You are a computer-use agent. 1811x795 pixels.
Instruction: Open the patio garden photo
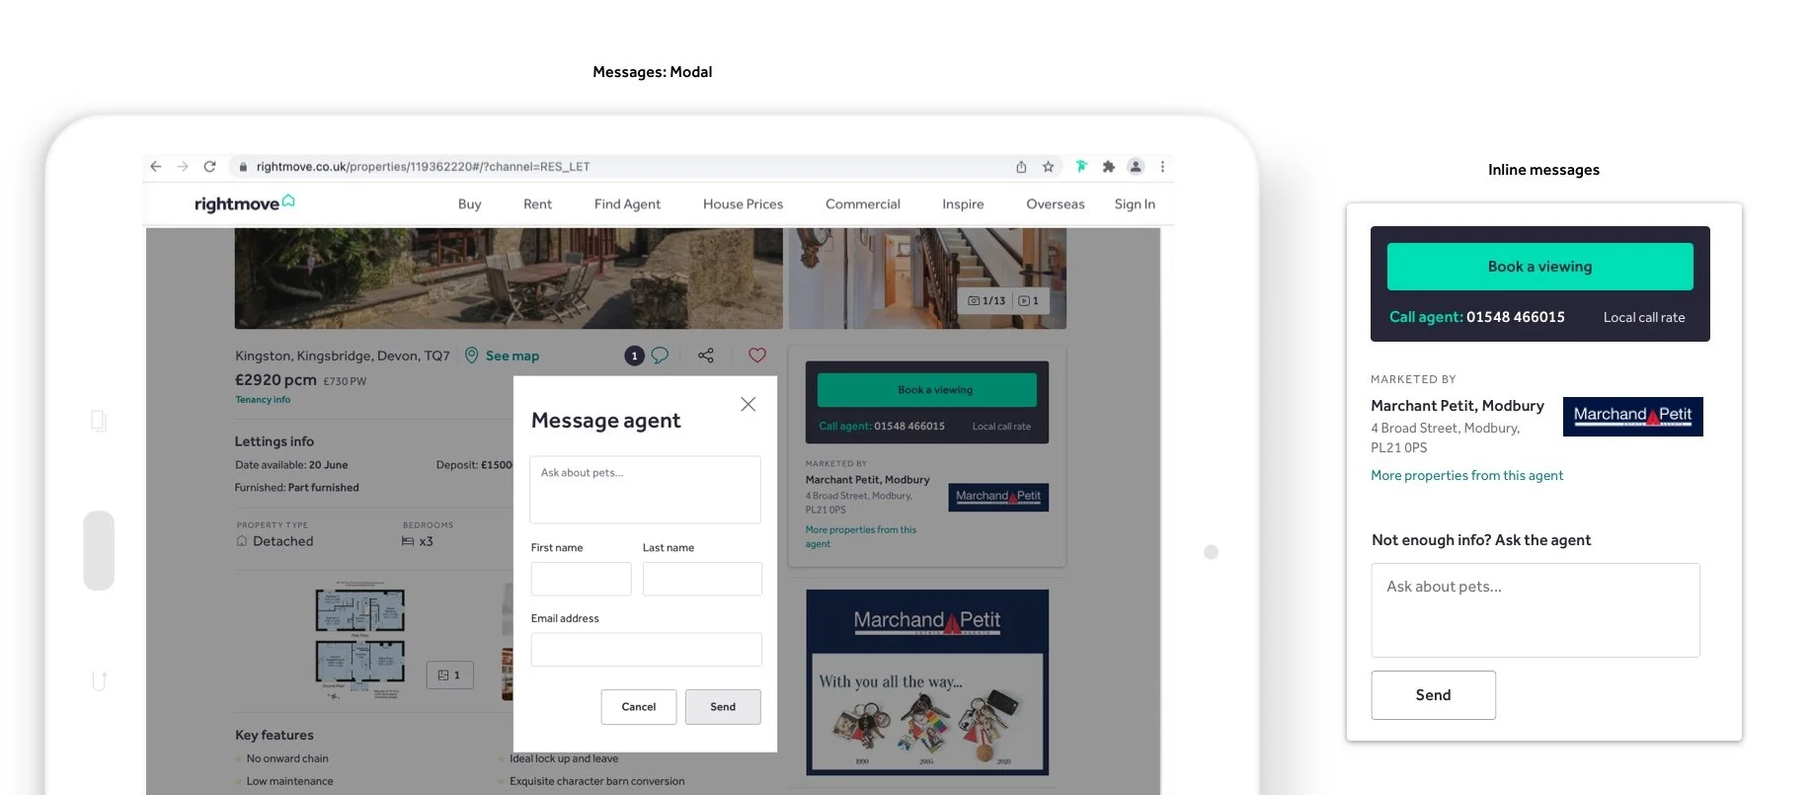(509, 278)
